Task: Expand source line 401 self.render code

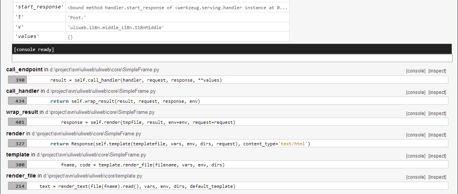Action: 148,122
